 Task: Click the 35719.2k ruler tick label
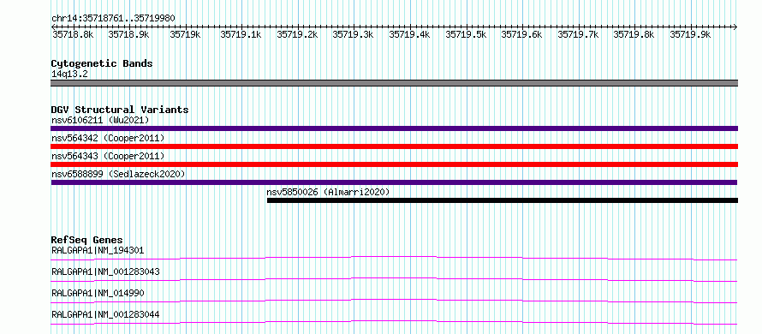297,34
